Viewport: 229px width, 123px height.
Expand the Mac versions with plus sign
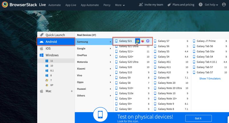tap(72, 91)
